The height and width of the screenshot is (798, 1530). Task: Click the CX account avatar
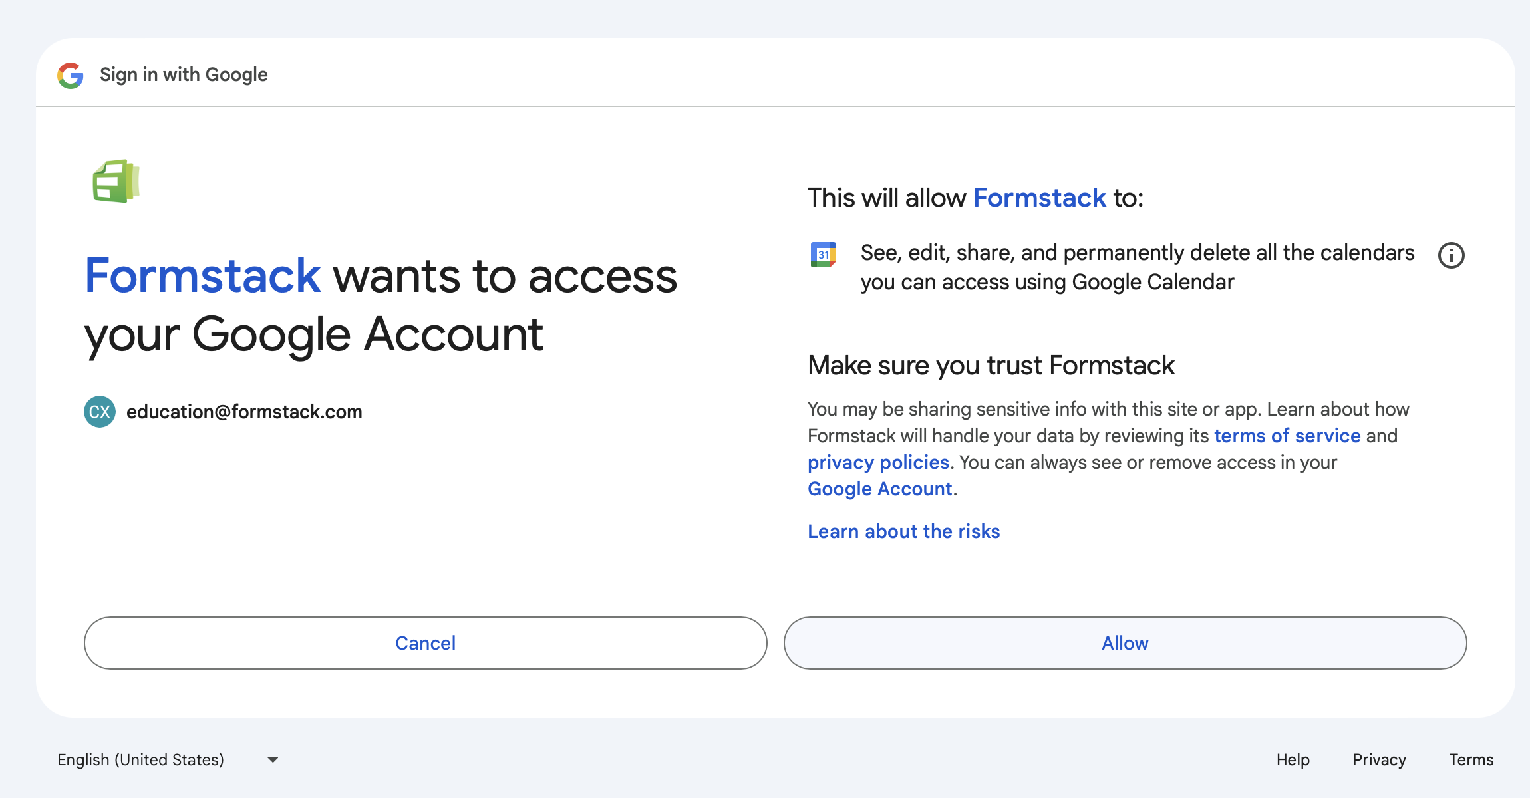(100, 412)
